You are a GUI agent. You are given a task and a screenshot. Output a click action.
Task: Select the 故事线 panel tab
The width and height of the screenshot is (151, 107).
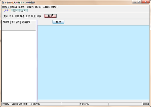coord(6,22)
